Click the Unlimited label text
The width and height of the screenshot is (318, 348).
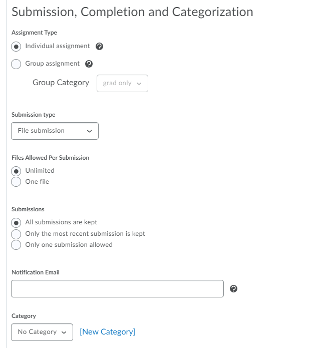click(40, 170)
